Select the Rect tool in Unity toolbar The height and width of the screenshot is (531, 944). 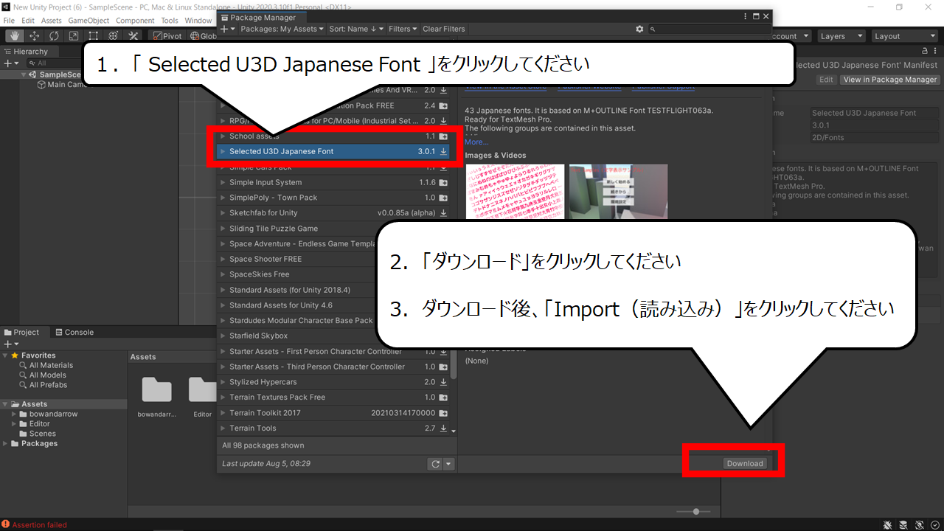pyautogui.click(x=94, y=35)
